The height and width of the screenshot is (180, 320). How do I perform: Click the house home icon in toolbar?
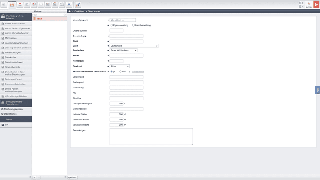pos(12,4)
